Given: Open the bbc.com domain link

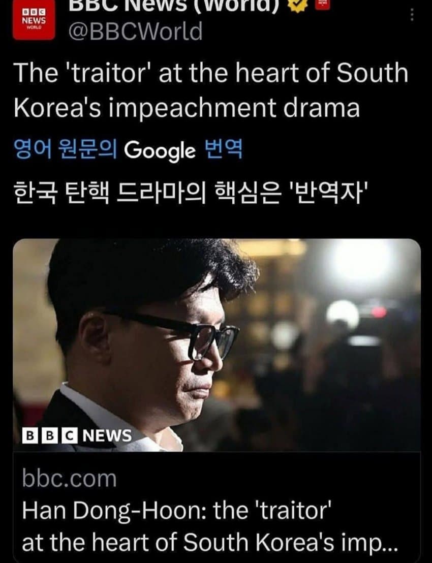Looking at the screenshot, I should click(69, 479).
